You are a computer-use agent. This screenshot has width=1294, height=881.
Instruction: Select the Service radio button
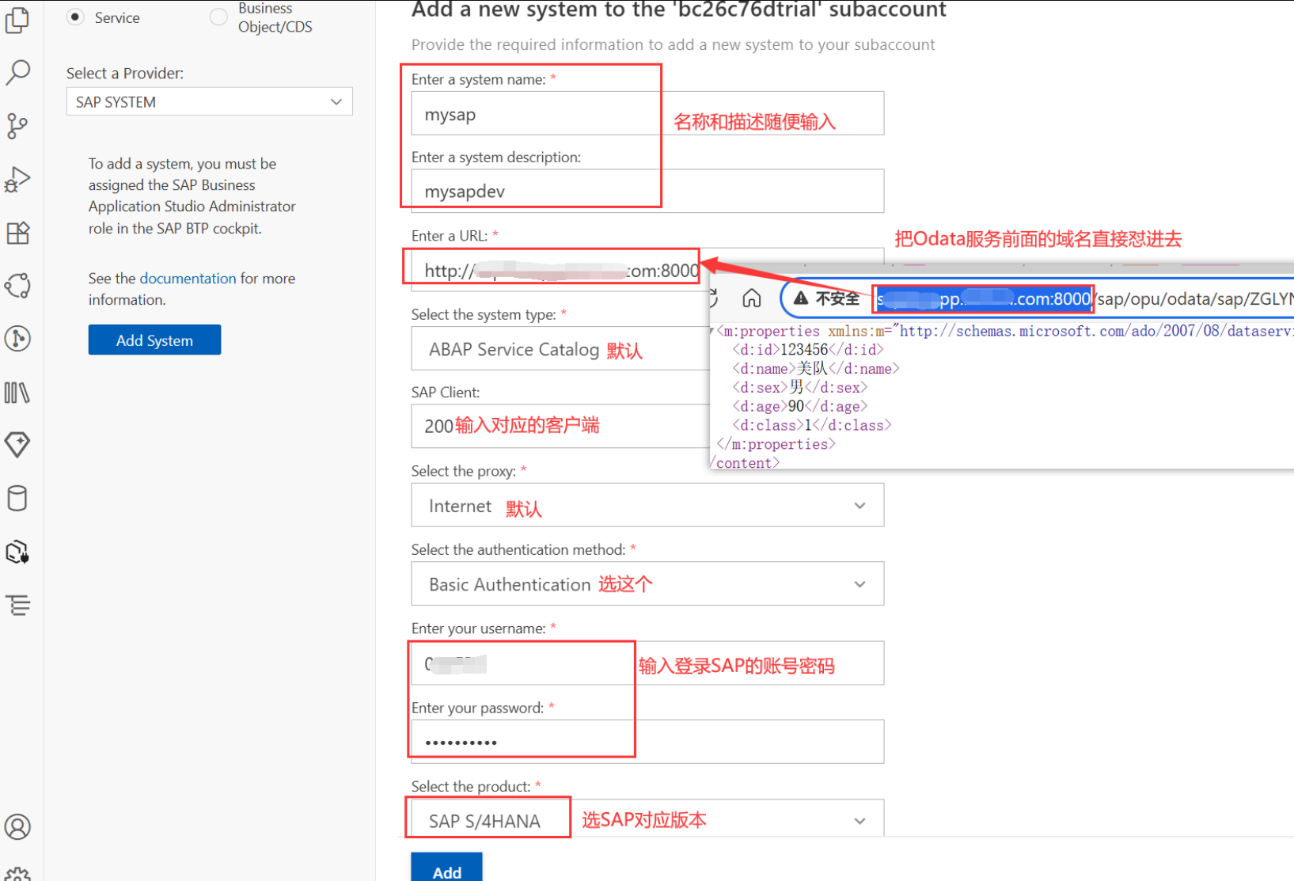point(75,17)
